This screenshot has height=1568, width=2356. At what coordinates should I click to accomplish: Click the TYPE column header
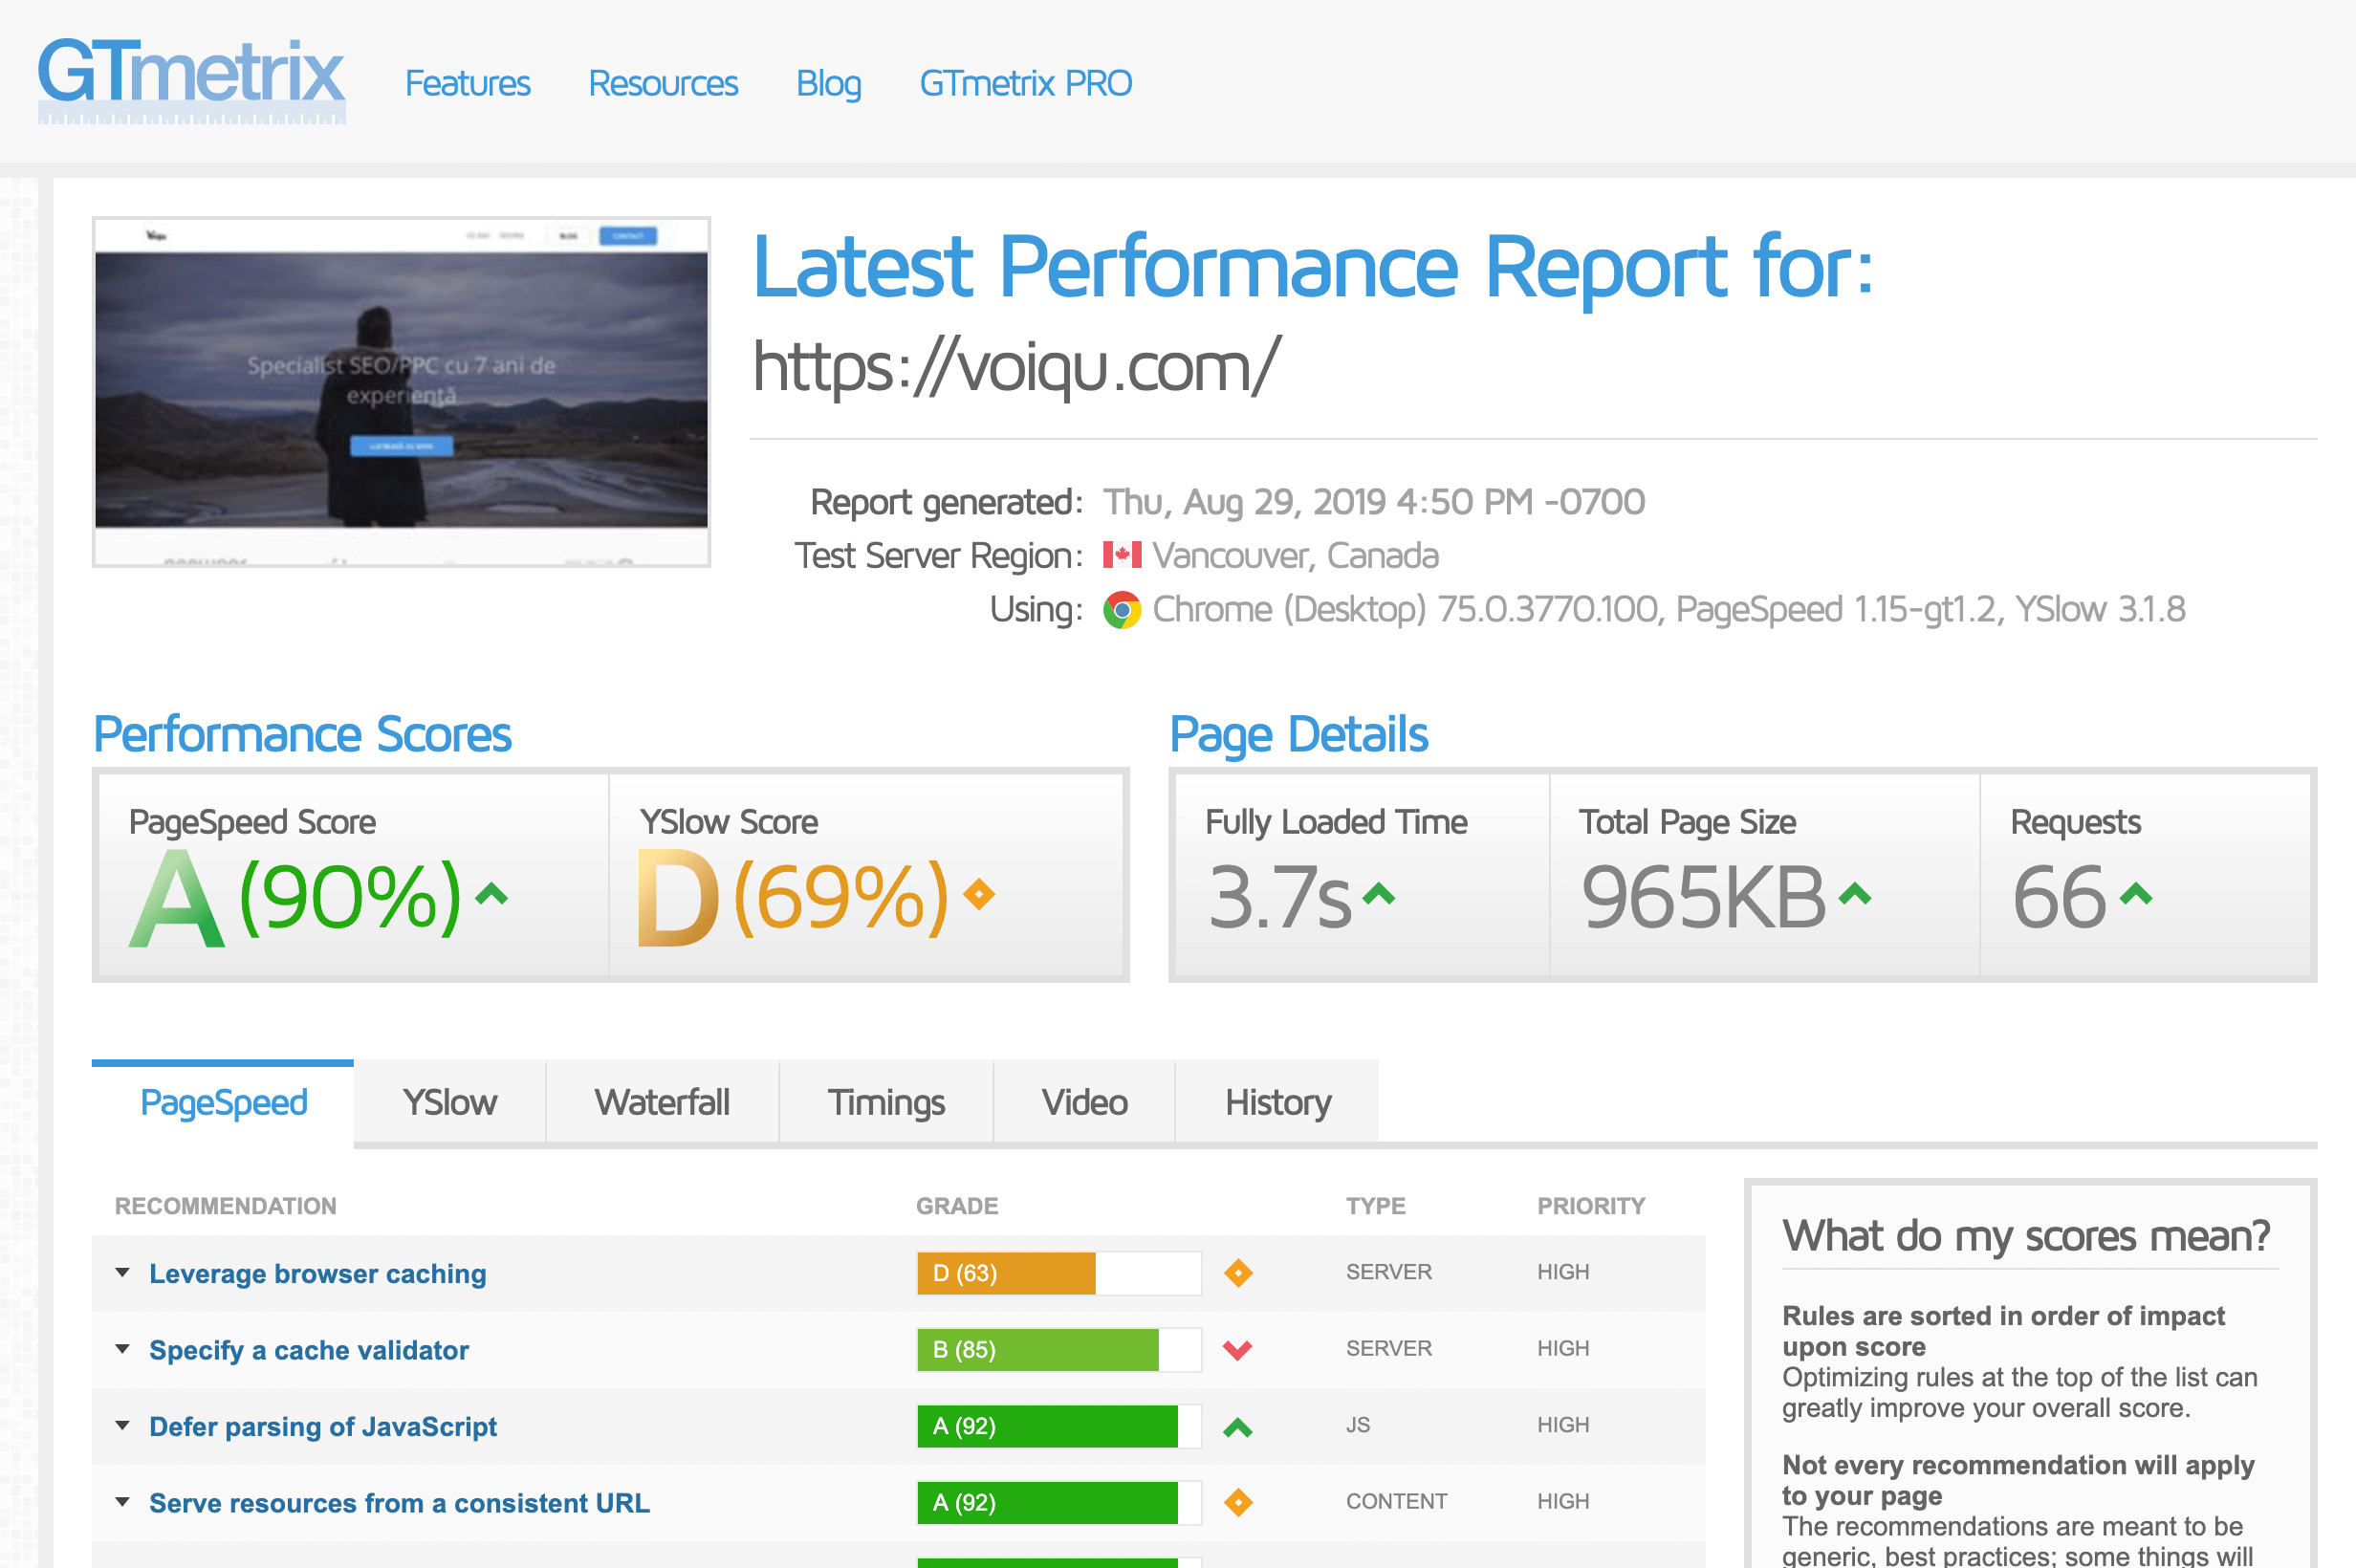click(1375, 1206)
